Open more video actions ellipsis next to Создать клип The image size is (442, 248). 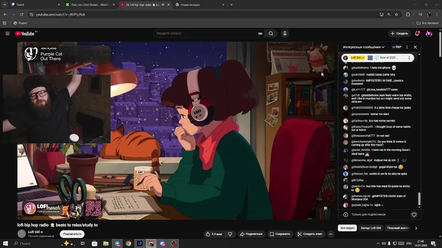[x=330, y=234]
